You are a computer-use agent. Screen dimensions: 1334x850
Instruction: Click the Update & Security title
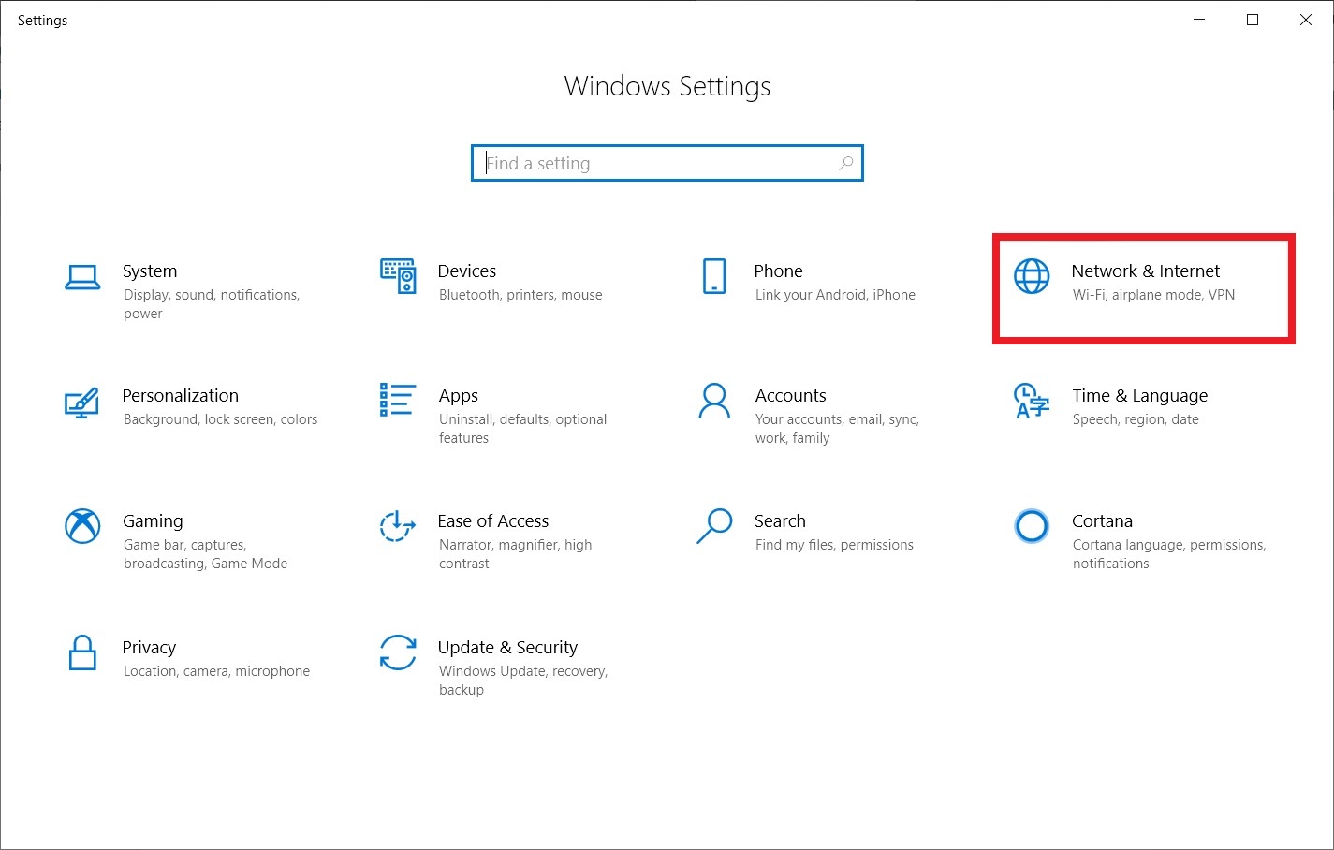[x=507, y=648]
